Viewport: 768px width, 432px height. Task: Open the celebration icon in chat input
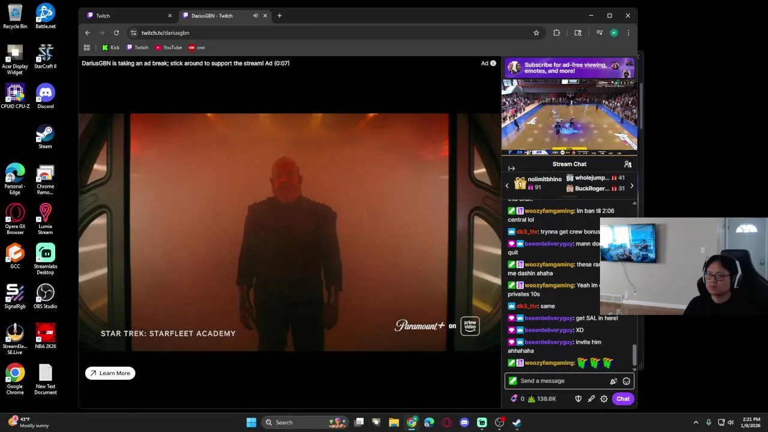click(x=613, y=381)
